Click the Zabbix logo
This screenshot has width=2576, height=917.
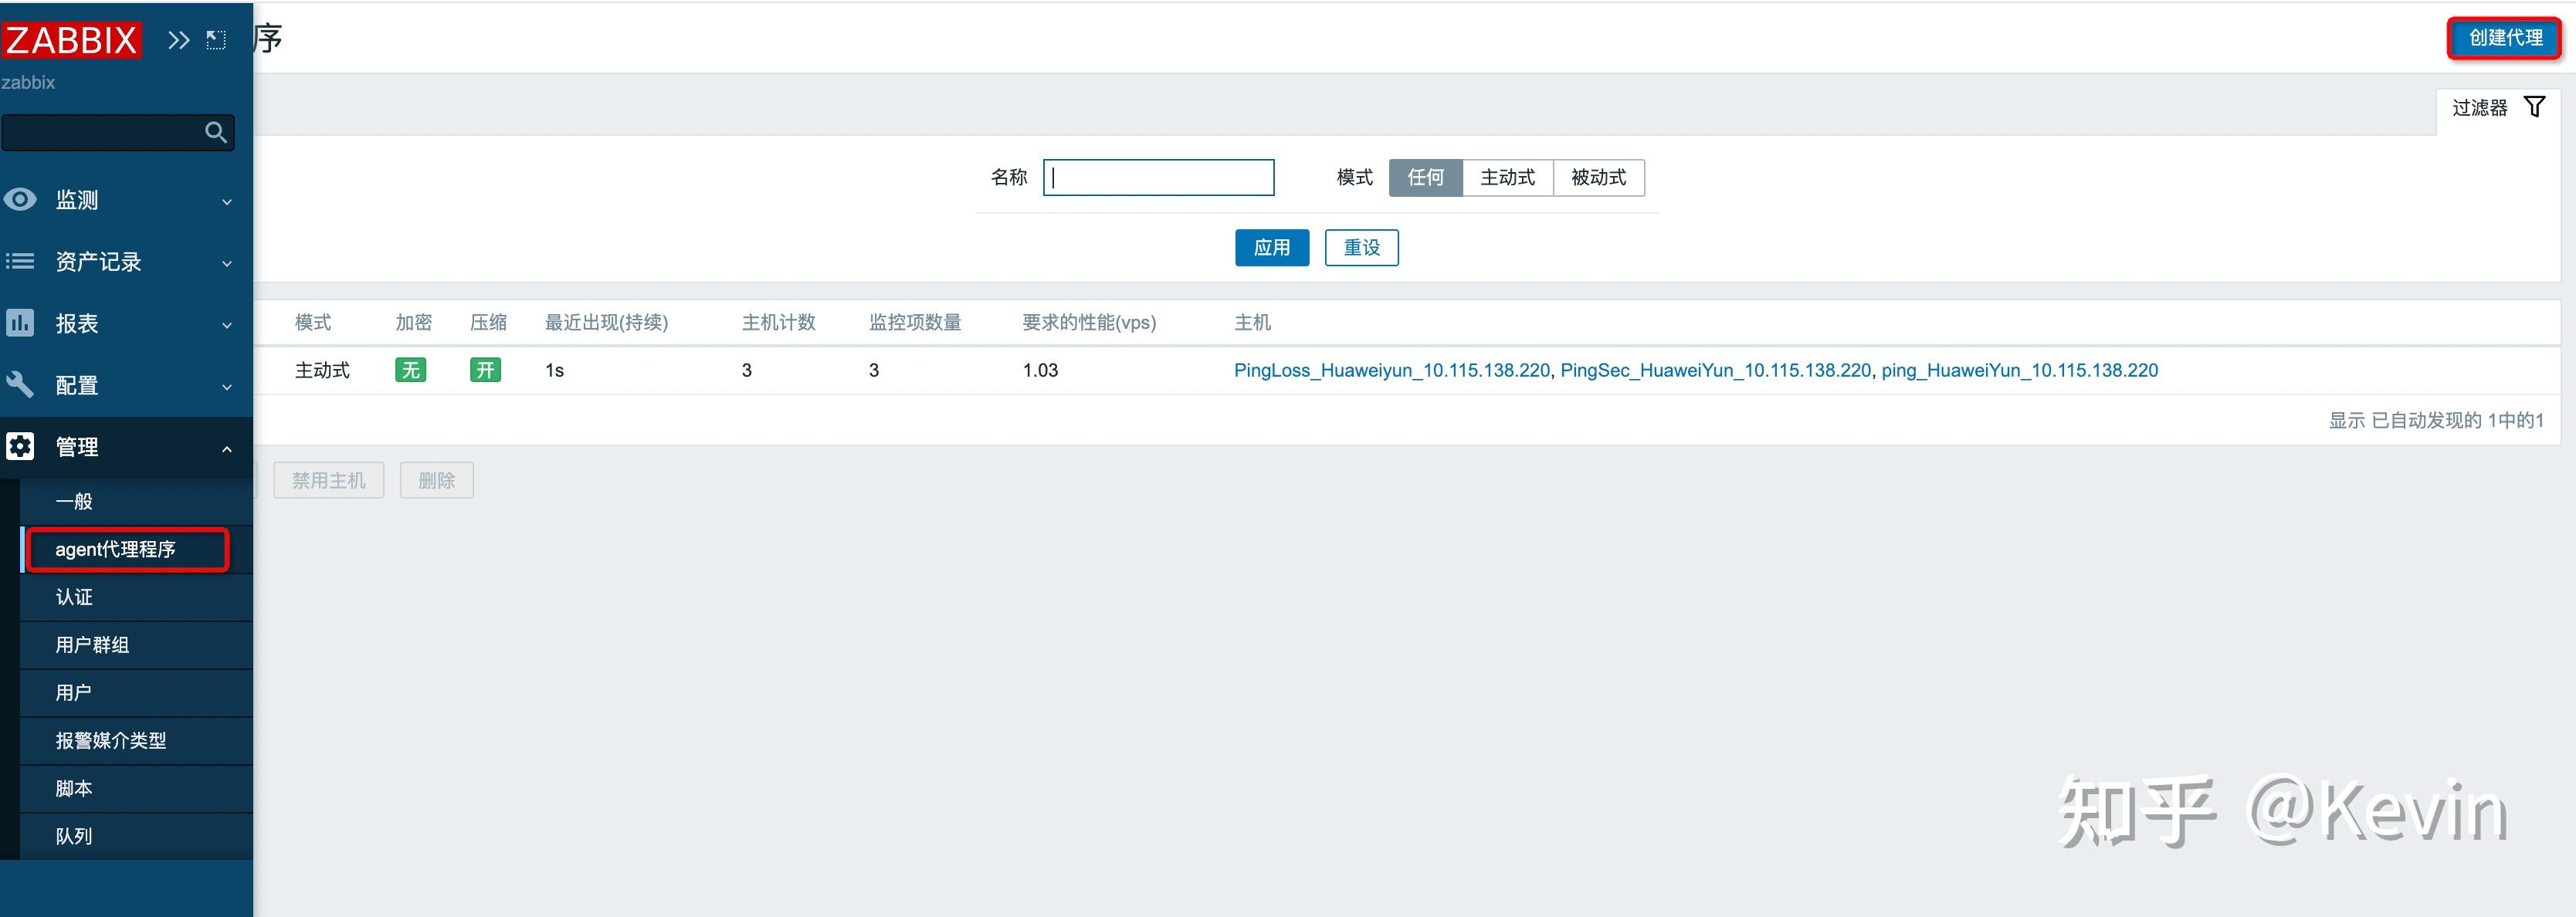[x=71, y=40]
